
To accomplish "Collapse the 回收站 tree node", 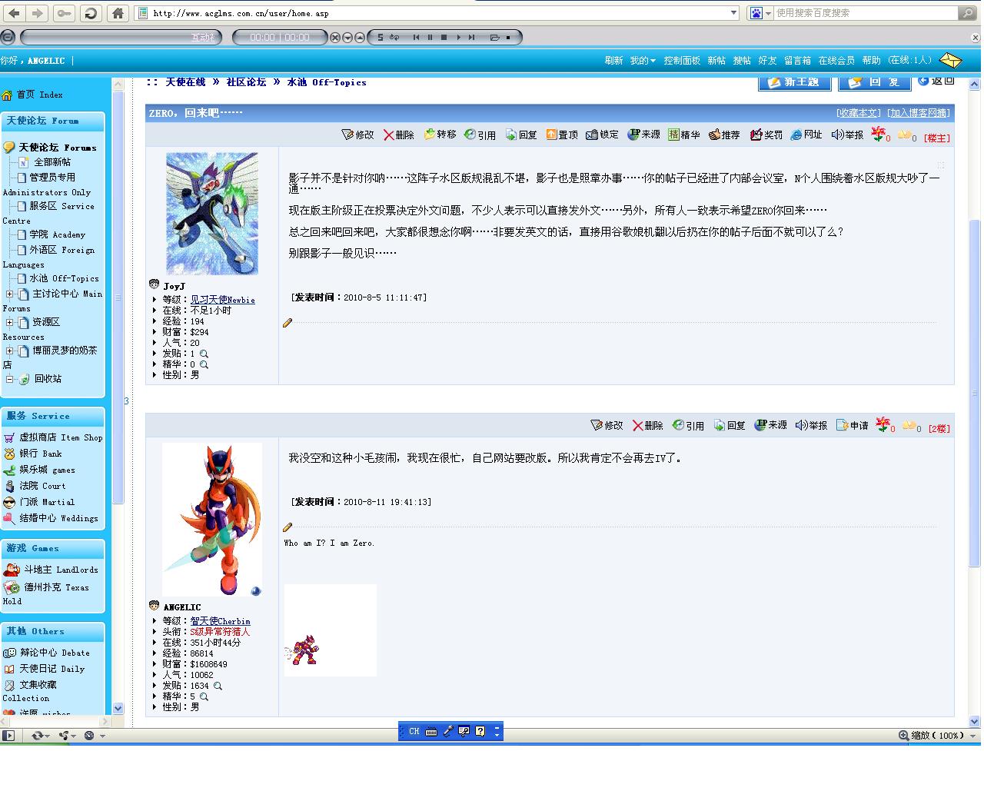I will click(9, 379).
